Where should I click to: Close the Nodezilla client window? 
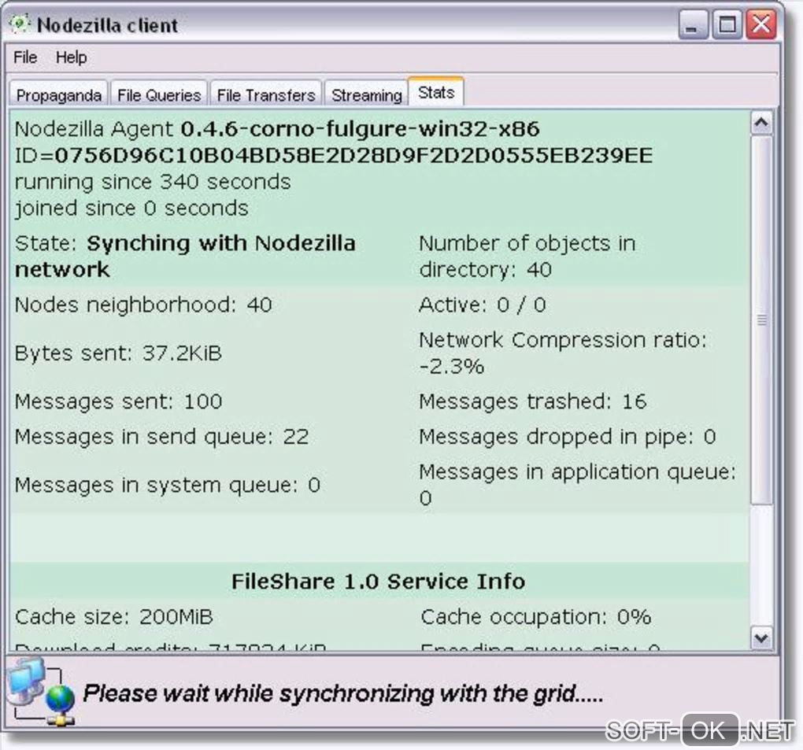(761, 24)
